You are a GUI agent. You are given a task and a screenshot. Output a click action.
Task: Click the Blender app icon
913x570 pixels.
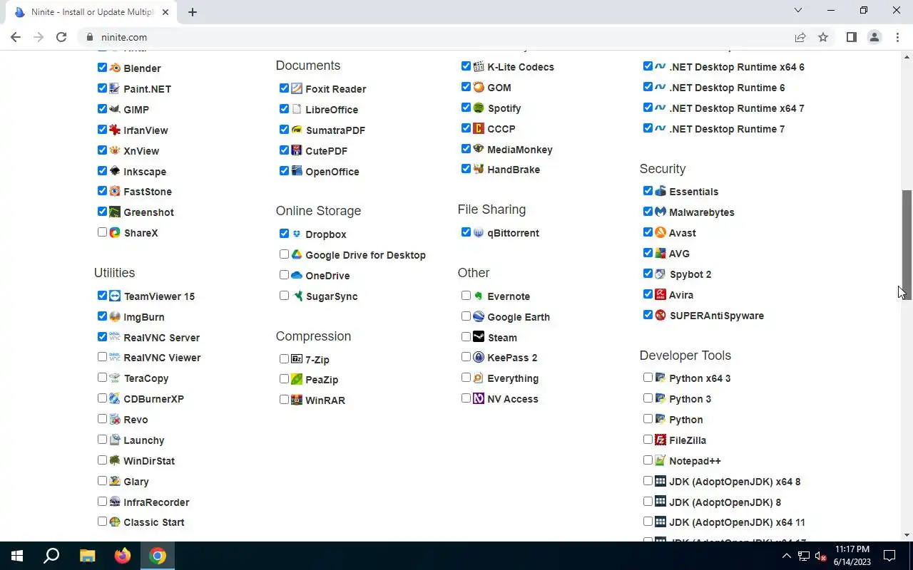coord(115,68)
